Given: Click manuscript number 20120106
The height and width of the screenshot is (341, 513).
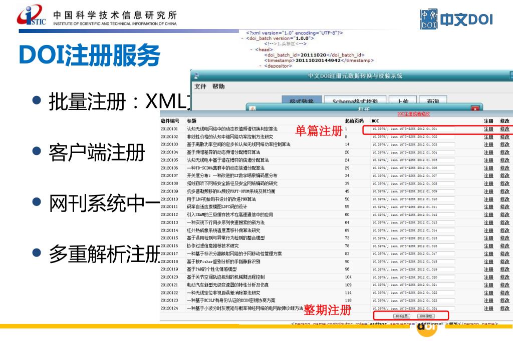Looking at the screenshot, I should [x=169, y=168].
